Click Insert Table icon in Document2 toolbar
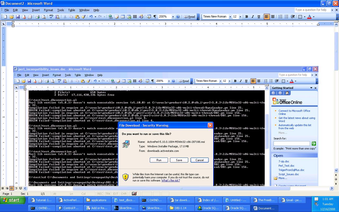This screenshot has height=212, width=339. (x=123, y=17)
